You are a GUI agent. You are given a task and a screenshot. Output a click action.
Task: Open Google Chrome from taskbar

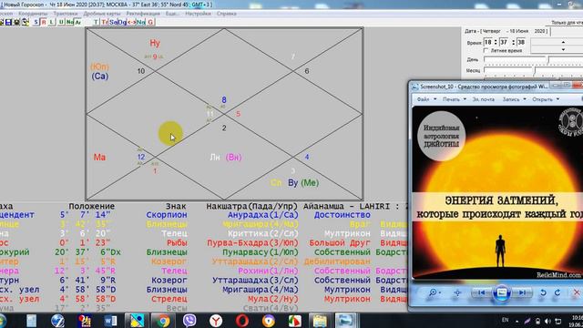pos(162,320)
